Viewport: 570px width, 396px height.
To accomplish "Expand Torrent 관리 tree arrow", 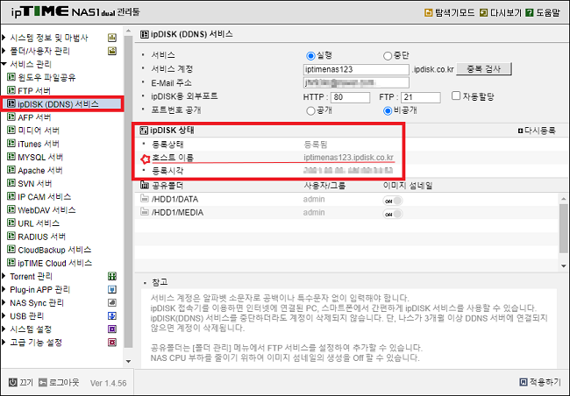I will pyautogui.click(x=4, y=277).
